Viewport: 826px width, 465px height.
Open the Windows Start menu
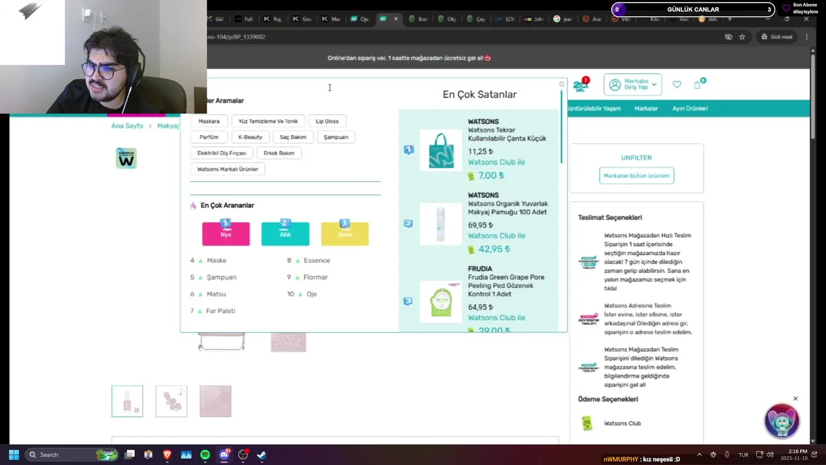point(14,455)
